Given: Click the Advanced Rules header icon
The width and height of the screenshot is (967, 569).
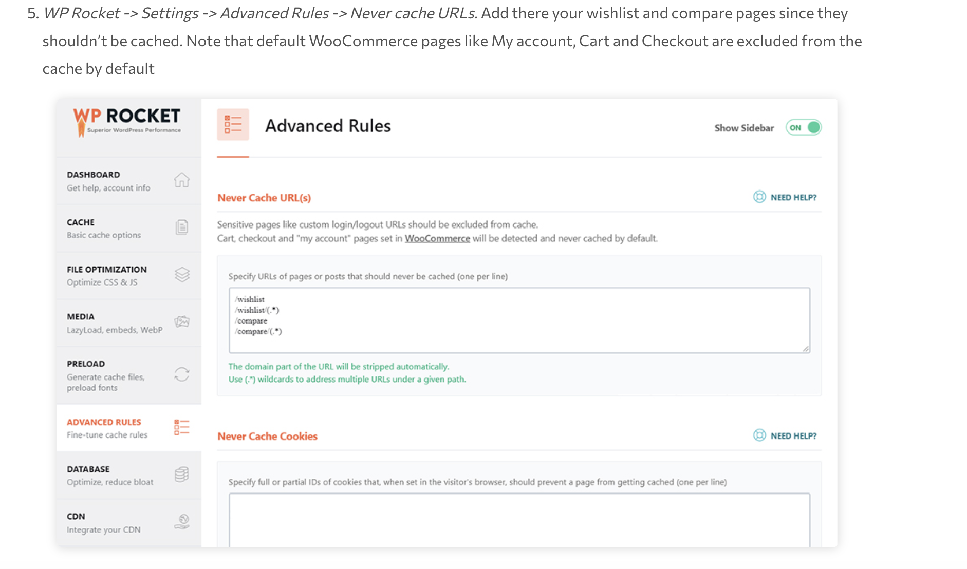Looking at the screenshot, I should click(233, 124).
